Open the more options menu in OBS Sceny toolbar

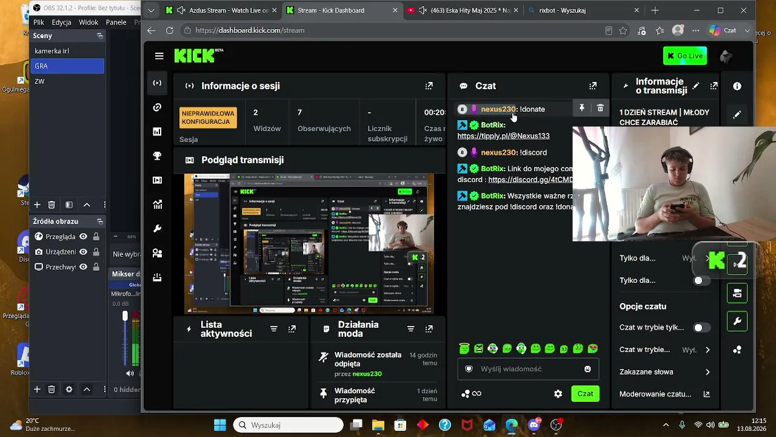pos(104,205)
